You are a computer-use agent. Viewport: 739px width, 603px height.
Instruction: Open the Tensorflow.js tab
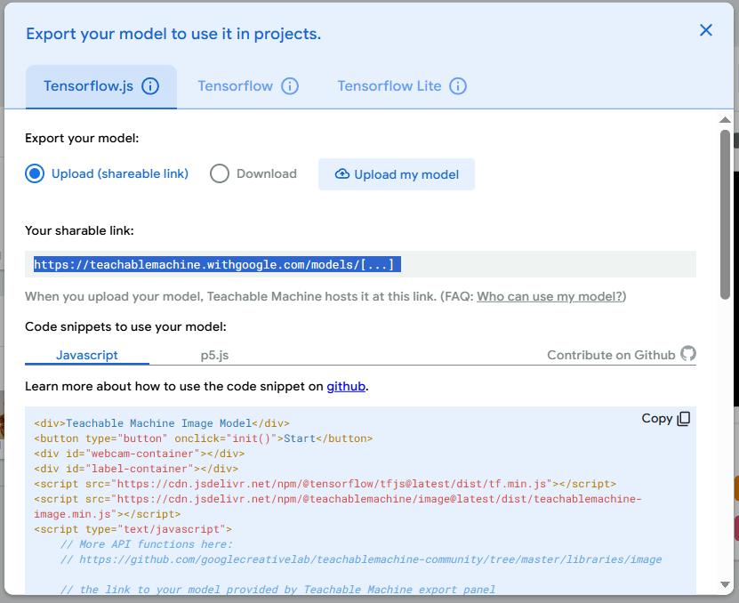pyautogui.click(x=88, y=86)
